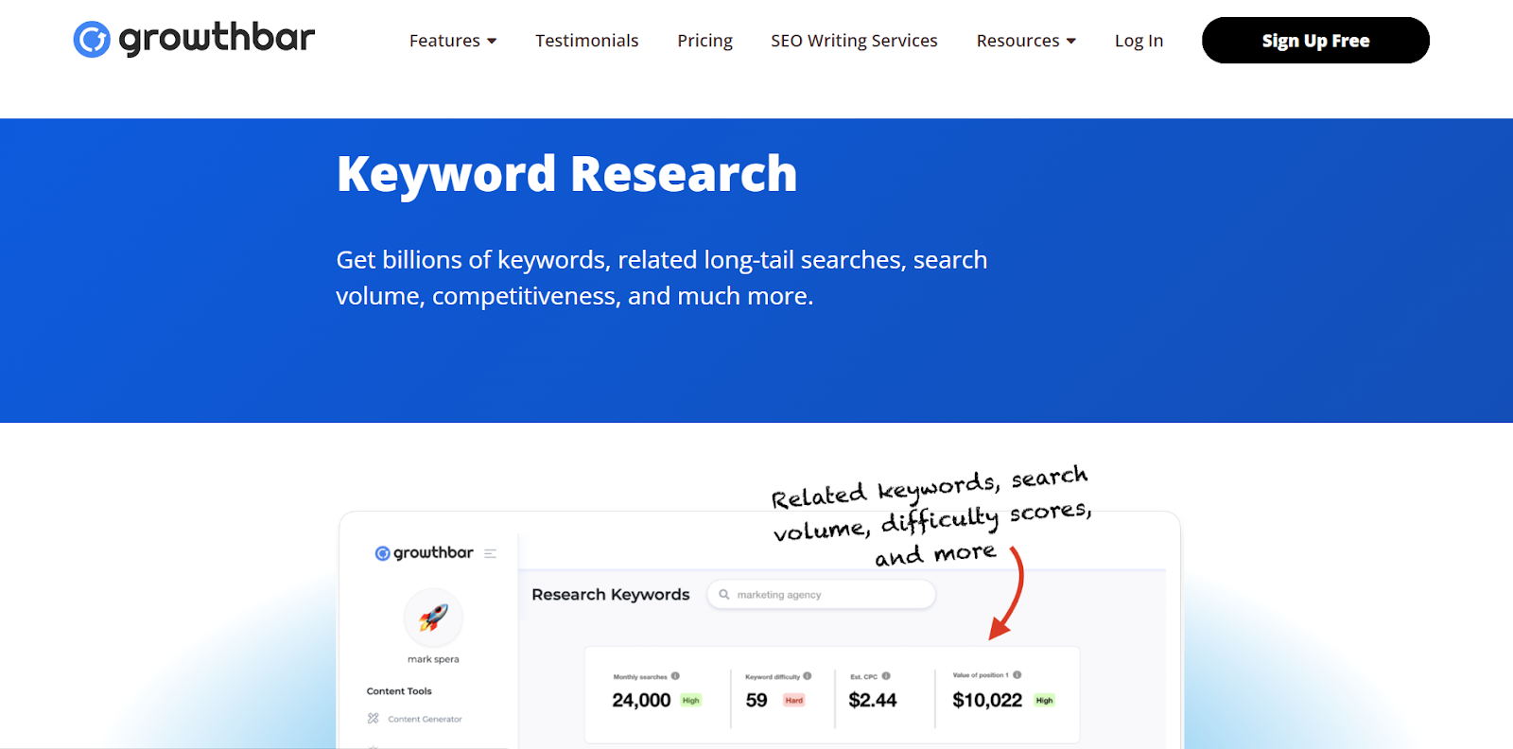Click the High badge next to 24,000
Viewport: 1513px width, 749px height.
(x=691, y=701)
